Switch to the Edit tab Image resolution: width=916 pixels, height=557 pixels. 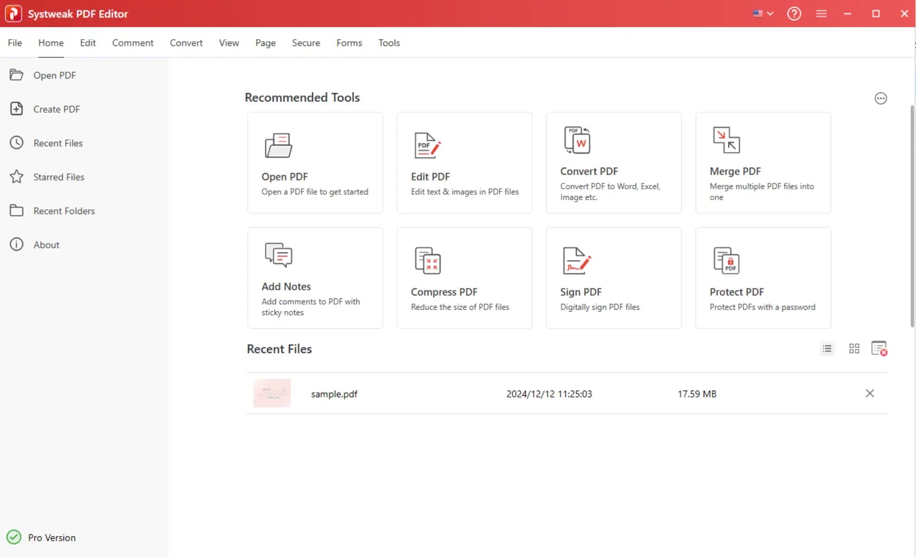tap(88, 43)
